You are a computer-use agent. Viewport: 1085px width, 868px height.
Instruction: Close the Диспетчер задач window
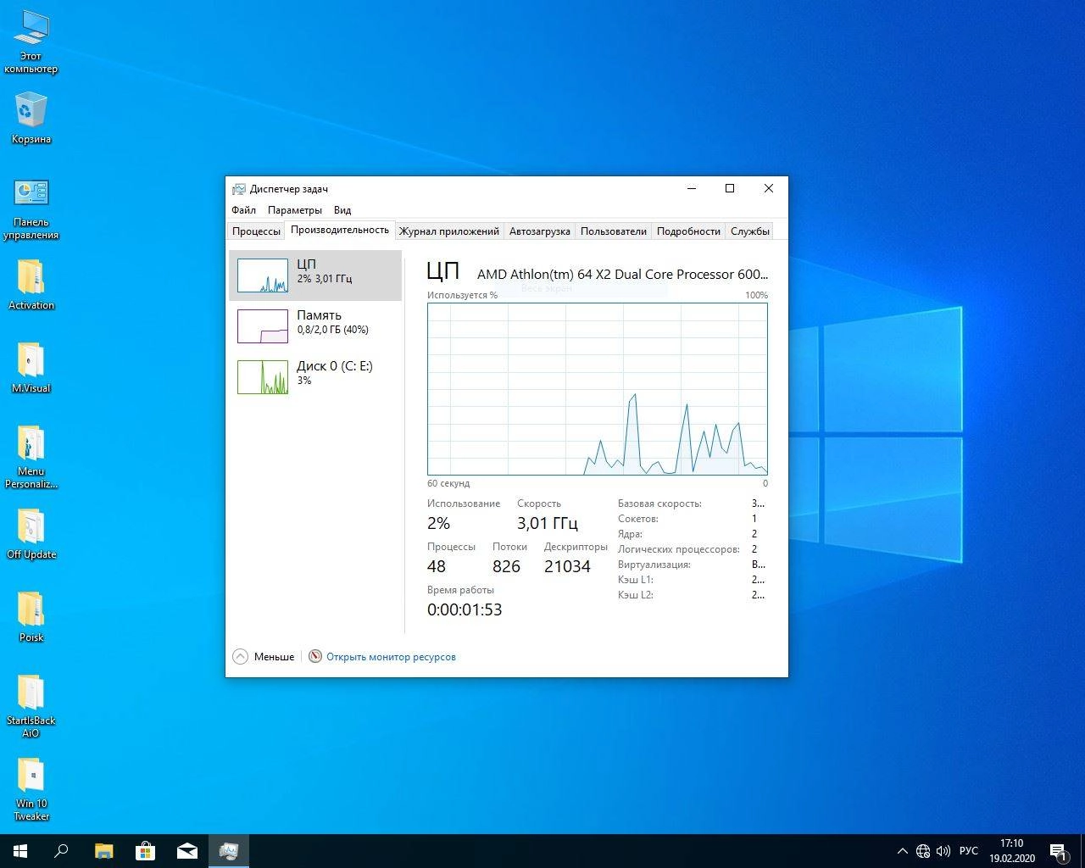click(x=769, y=188)
